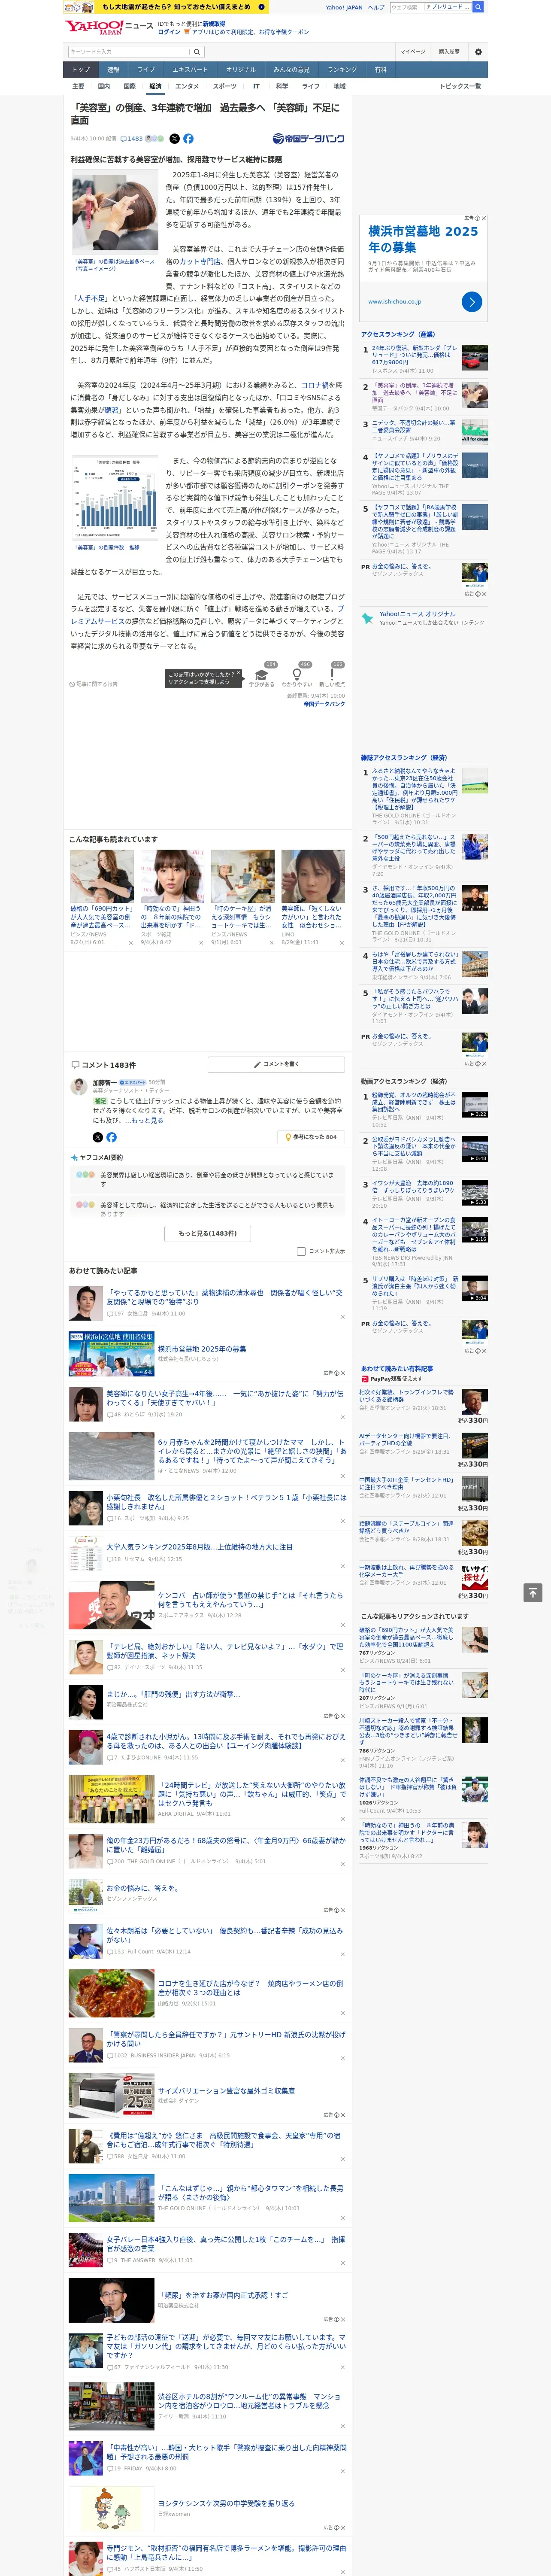
Task: Click 加藤智一 commenter avatar
Action: tap(79, 1087)
